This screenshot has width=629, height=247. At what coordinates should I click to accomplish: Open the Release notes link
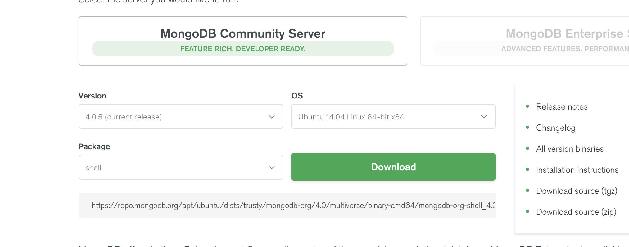tap(562, 107)
